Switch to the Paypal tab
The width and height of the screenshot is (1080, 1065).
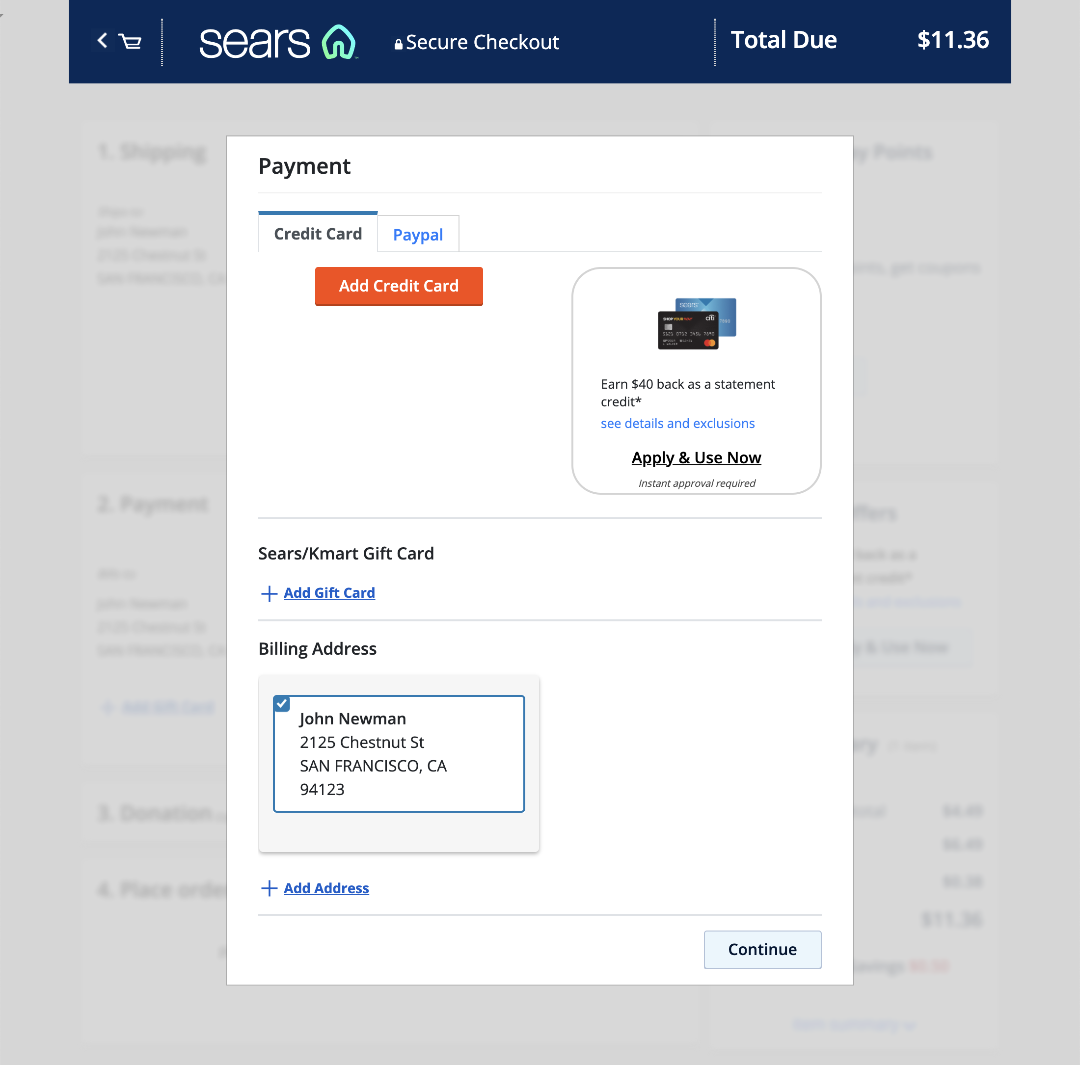(418, 235)
